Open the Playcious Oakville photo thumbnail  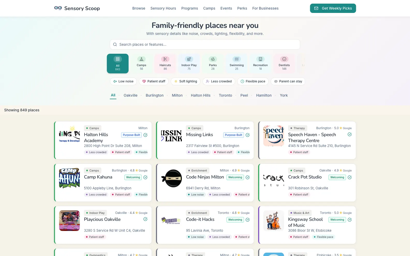point(69,221)
